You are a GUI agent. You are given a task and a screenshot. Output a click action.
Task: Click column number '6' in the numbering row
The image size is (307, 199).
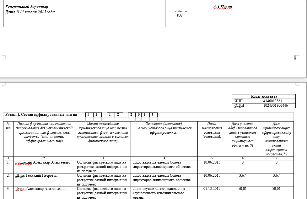coord(243,158)
